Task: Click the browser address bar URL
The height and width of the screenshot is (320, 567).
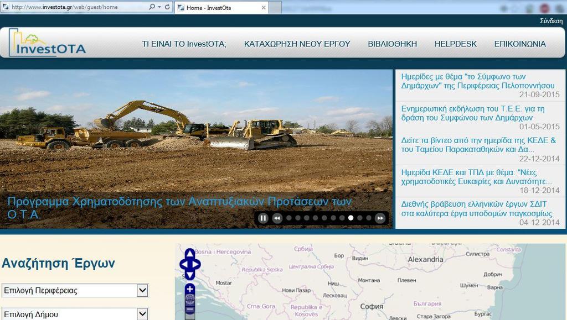Action: (65, 7)
